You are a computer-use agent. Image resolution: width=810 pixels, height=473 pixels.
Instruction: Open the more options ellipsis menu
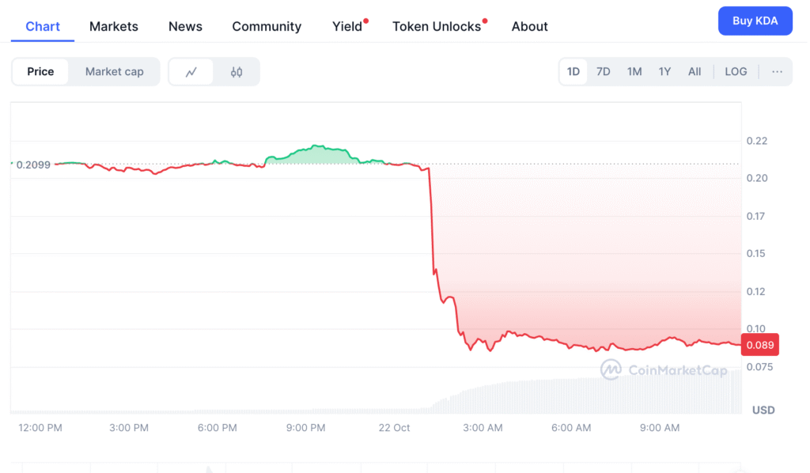click(x=777, y=72)
